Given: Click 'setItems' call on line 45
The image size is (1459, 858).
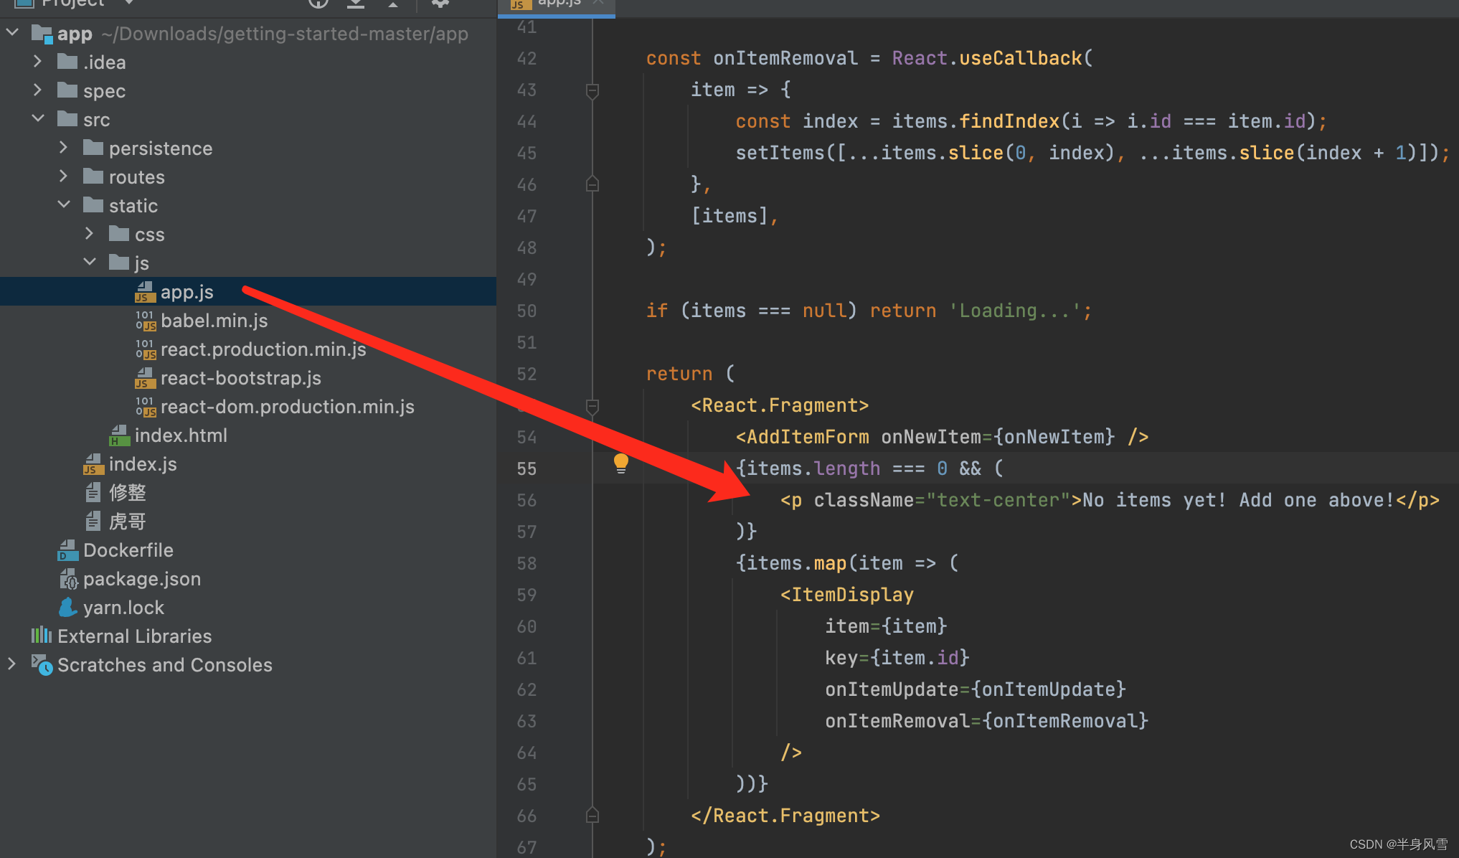Looking at the screenshot, I should coord(780,153).
